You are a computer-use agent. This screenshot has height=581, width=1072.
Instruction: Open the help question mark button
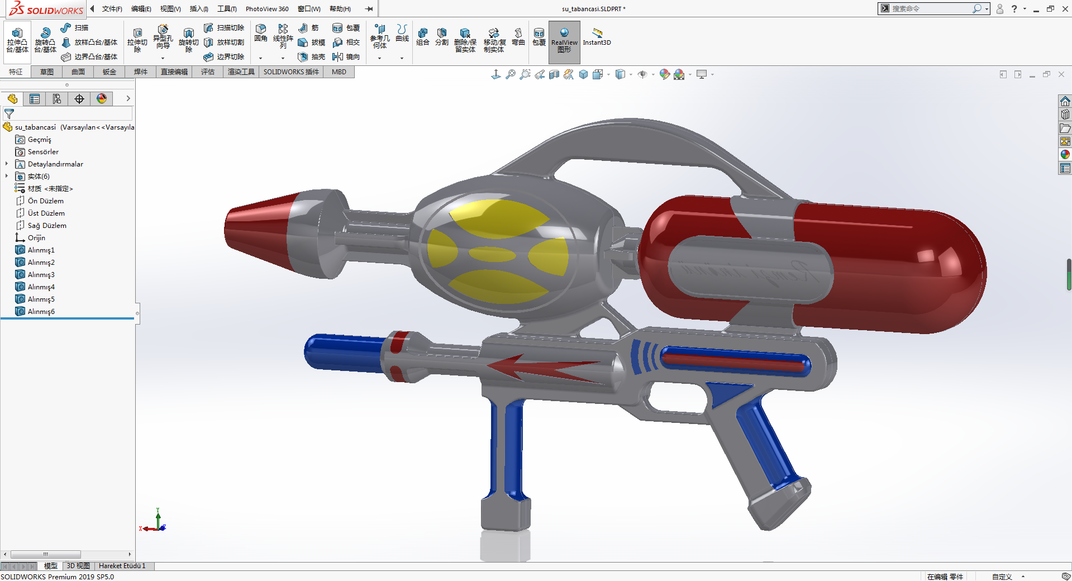pyautogui.click(x=1014, y=9)
